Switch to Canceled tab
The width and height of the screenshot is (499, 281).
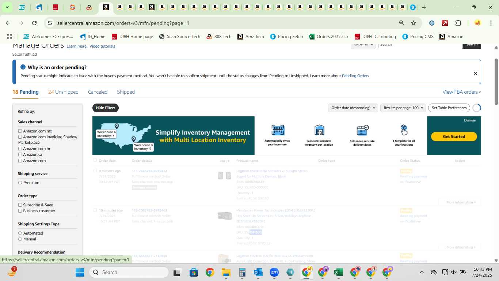click(x=98, y=92)
